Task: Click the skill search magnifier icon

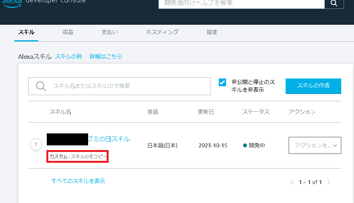Action: 41,86
